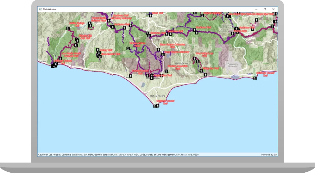Select the hiker icon below Zuma Canyon Connector Trail
This screenshot has width=315, height=173.
[x=158, y=50]
